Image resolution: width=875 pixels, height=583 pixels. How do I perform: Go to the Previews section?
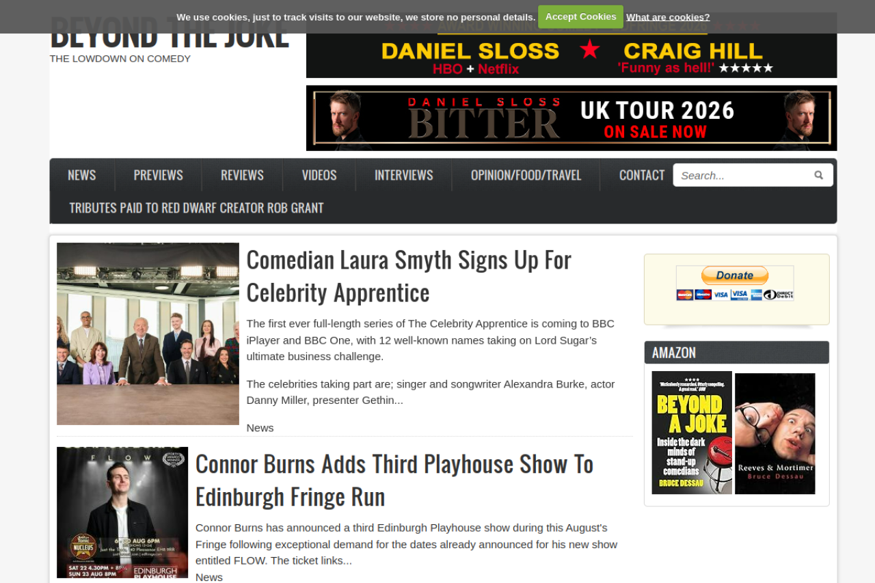[159, 175]
